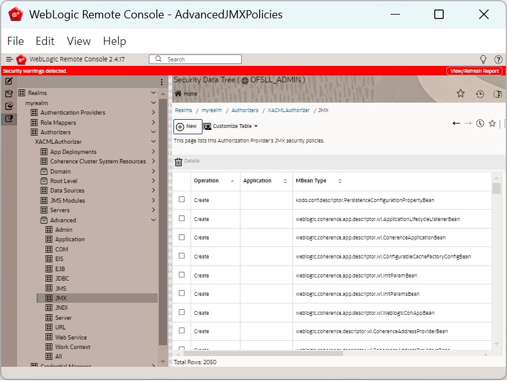The height and width of the screenshot is (382, 507).
Task: Click the Delete trash can icon
Action: click(178, 162)
